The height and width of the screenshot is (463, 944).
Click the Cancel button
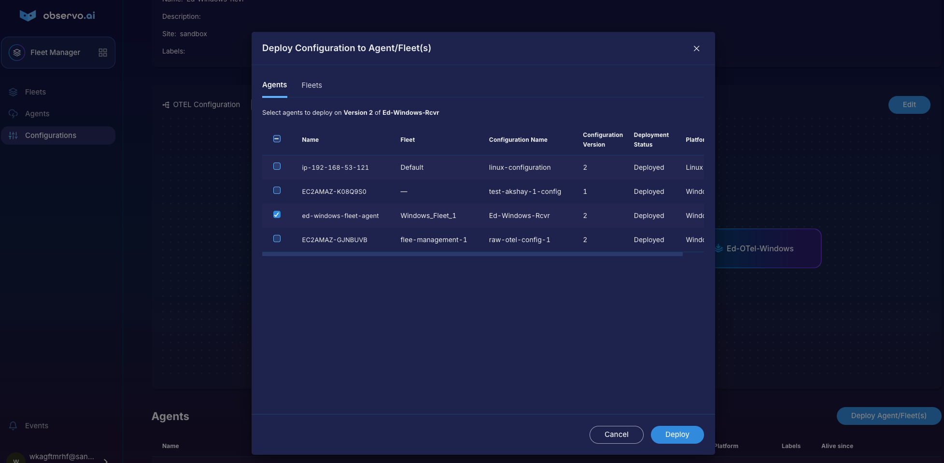tap(616, 435)
